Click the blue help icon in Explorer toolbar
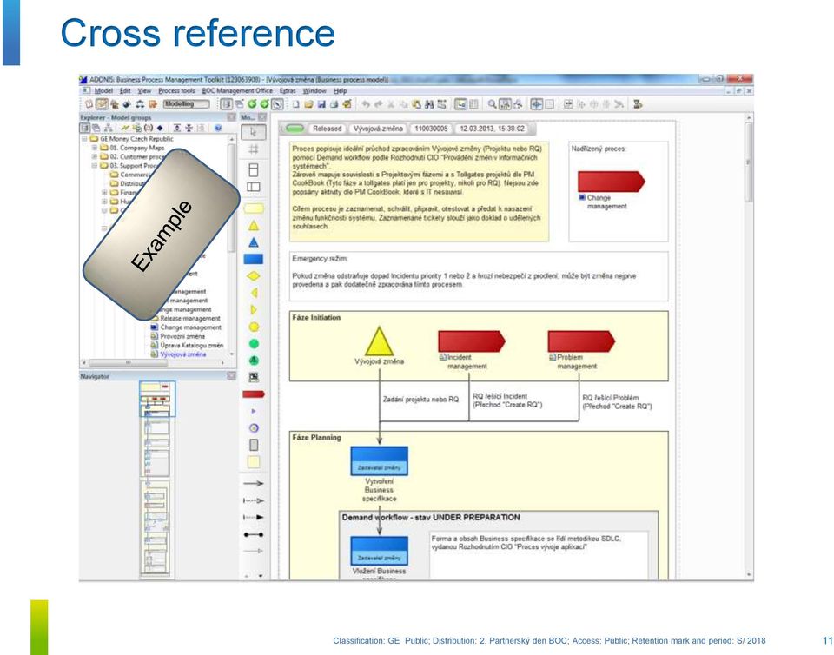The width and height of the screenshot is (834, 655). pos(218,128)
